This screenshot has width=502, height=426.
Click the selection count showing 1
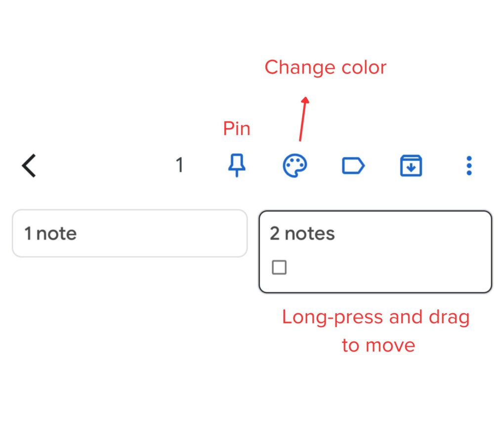point(179,166)
